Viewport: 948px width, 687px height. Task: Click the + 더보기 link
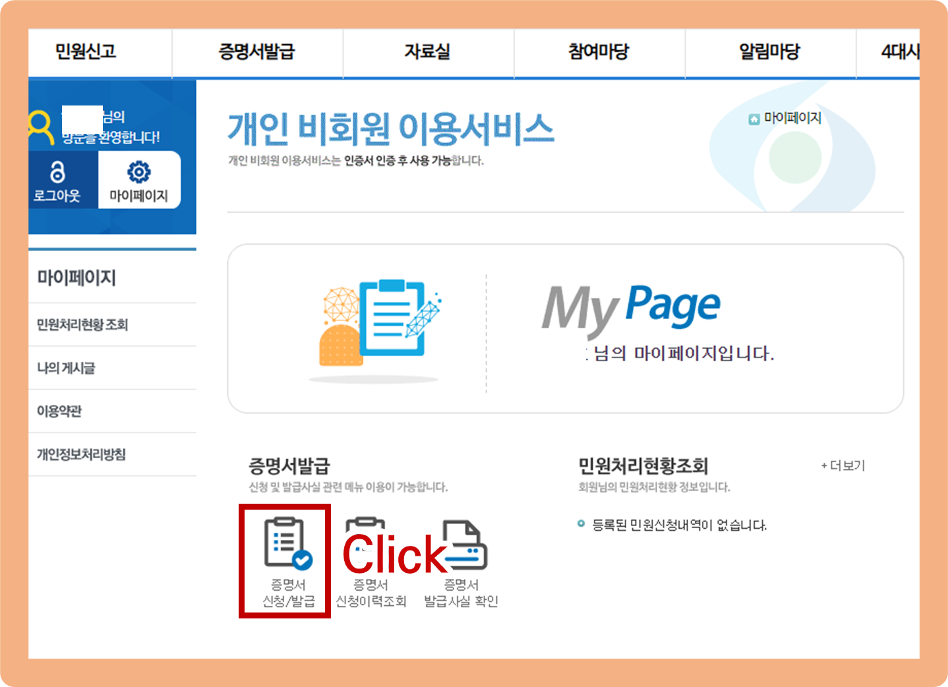[x=843, y=465]
